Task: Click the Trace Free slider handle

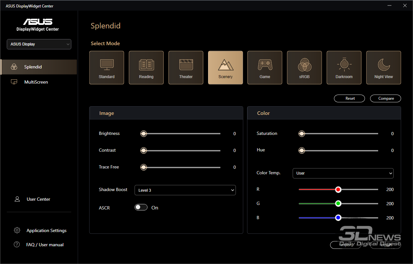Action: point(144,167)
